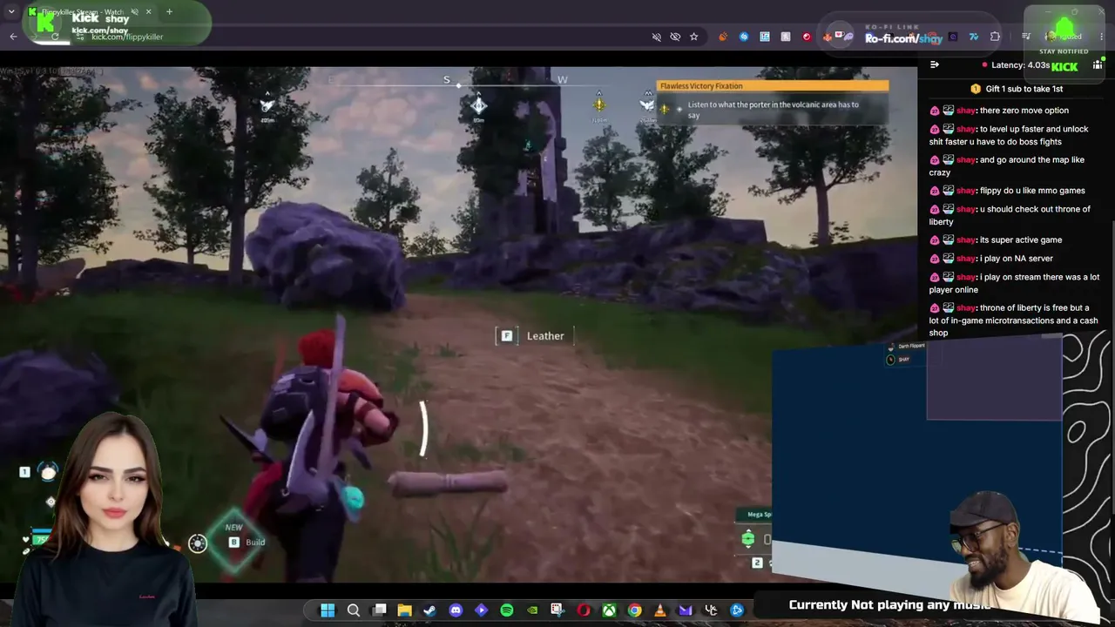Open Discord from the taskbar
Screen dimensions: 1115x627
coord(456,610)
